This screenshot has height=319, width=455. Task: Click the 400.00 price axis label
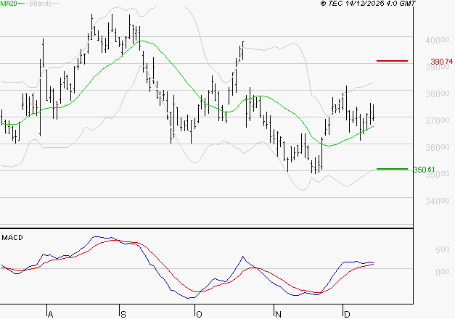[438, 40]
